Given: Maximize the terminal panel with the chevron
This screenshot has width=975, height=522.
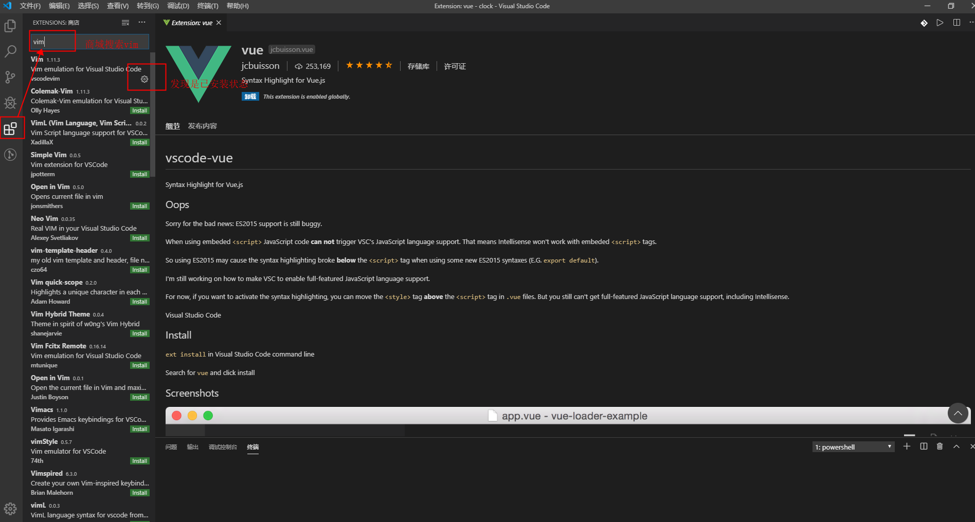Looking at the screenshot, I should pyautogui.click(x=956, y=446).
